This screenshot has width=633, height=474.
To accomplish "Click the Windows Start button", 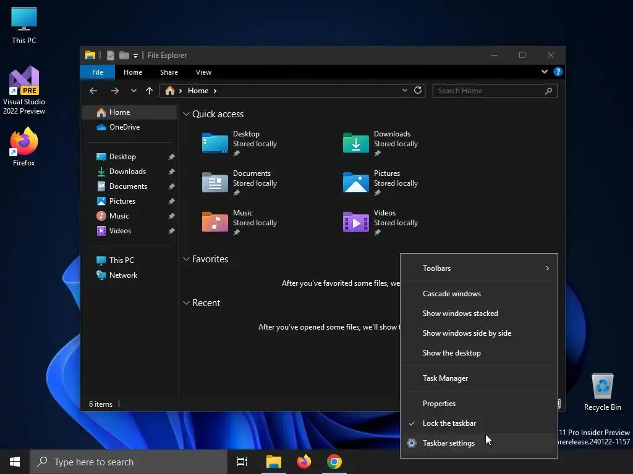I will tap(15, 462).
